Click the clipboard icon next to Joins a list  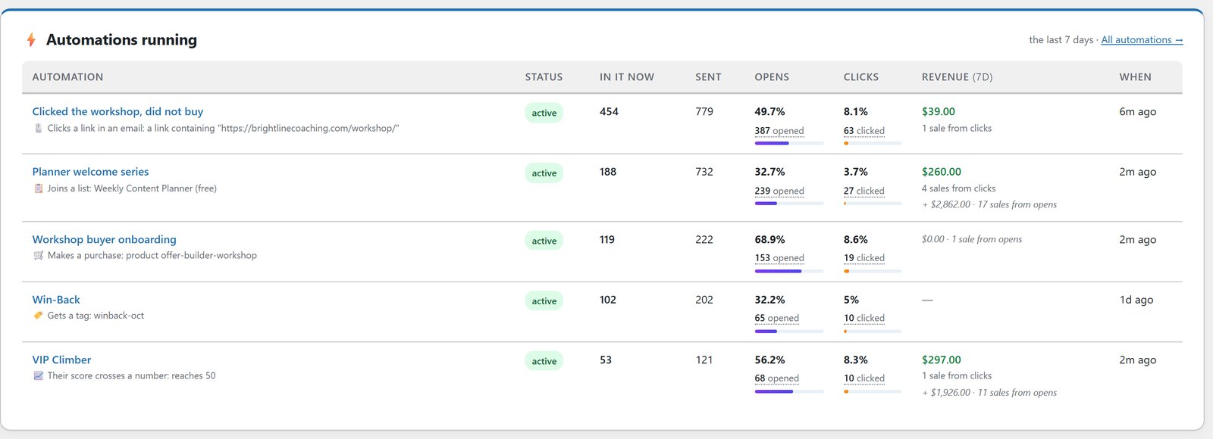(39, 188)
